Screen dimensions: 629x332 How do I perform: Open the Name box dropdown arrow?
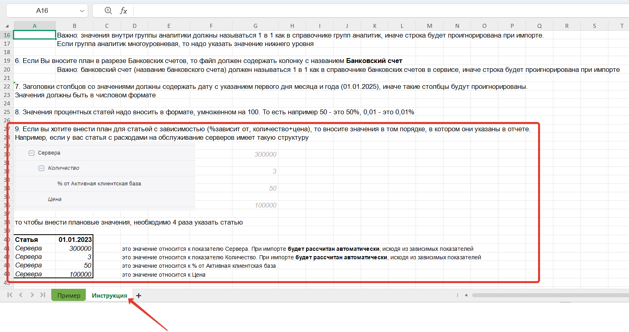(82, 11)
